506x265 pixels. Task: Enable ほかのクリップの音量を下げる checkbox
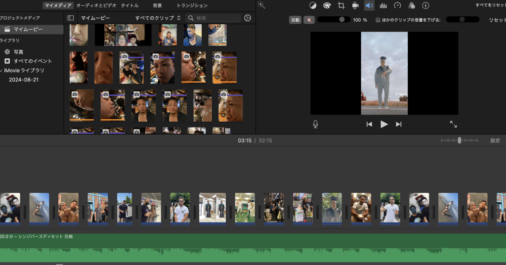[x=378, y=20]
